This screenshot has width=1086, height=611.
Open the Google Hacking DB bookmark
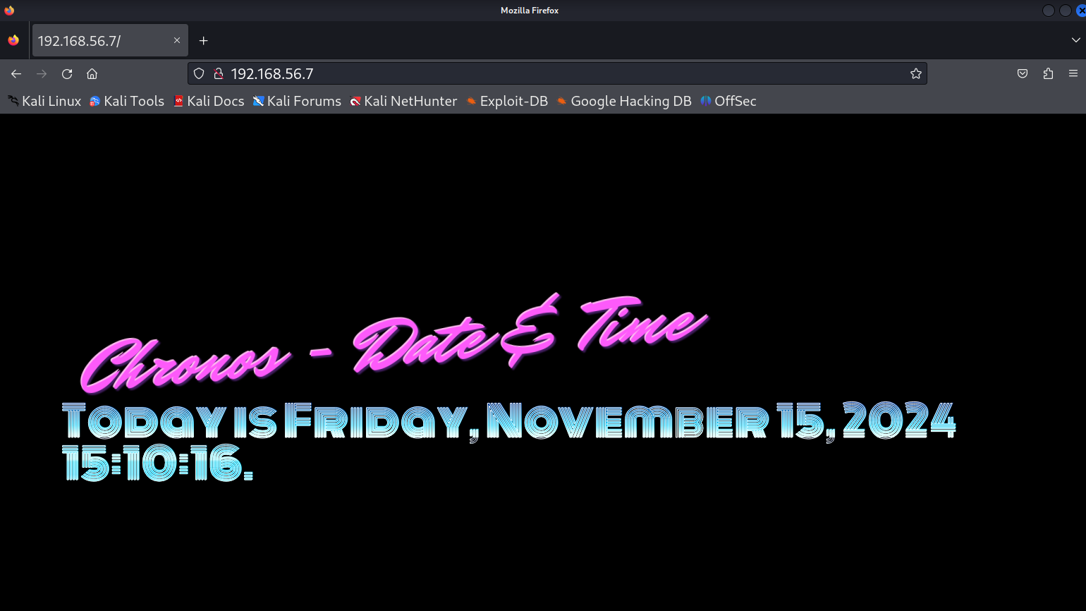pyautogui.click(x=624, y=102)
